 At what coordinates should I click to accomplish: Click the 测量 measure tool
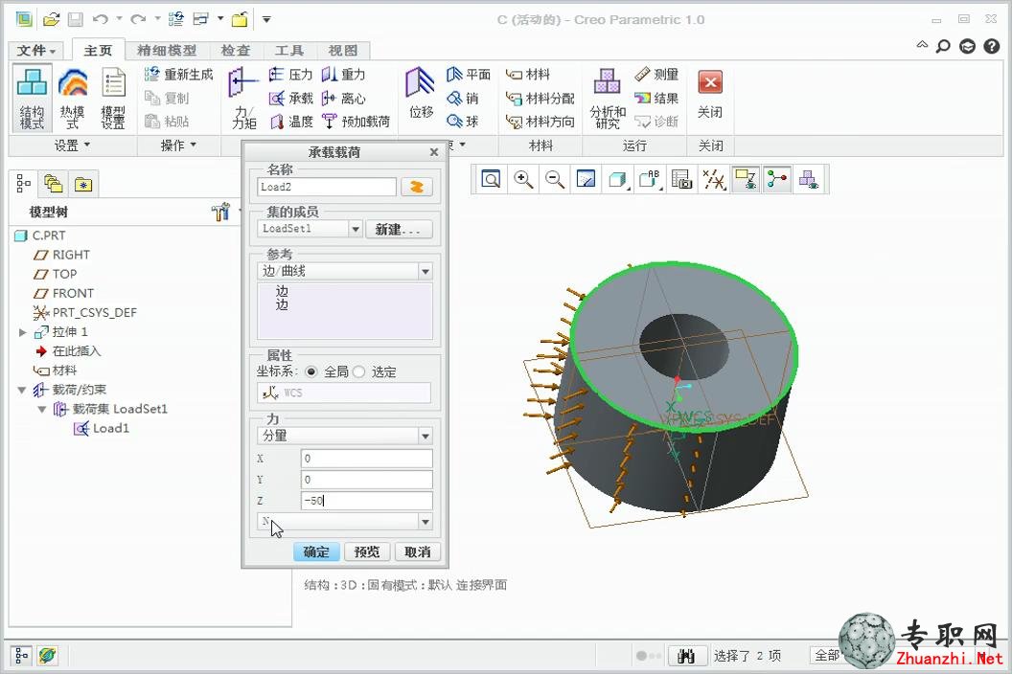click(x=656, y=74)
